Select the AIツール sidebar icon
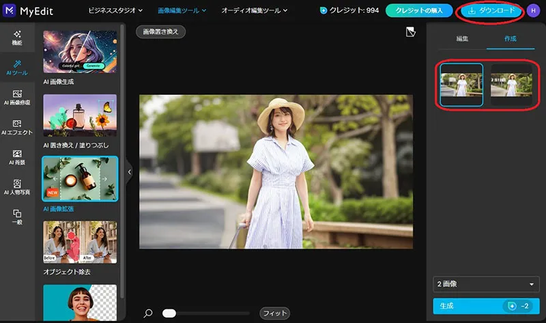 [17, 68]
